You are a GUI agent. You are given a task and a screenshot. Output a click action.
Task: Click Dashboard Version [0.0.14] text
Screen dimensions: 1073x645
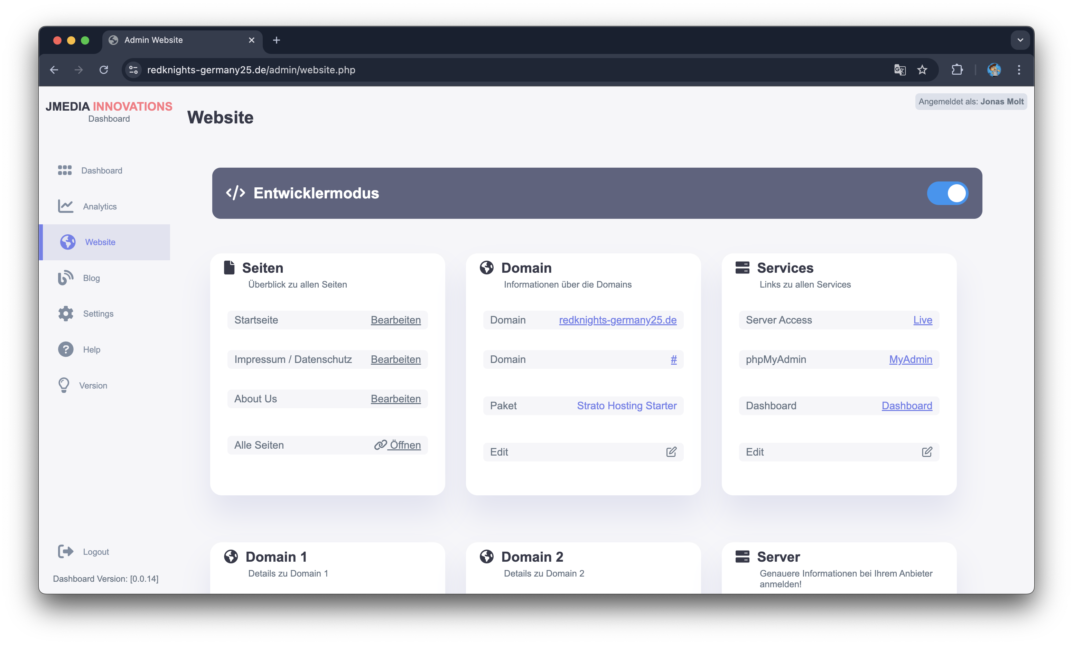[x=105, y=579]
